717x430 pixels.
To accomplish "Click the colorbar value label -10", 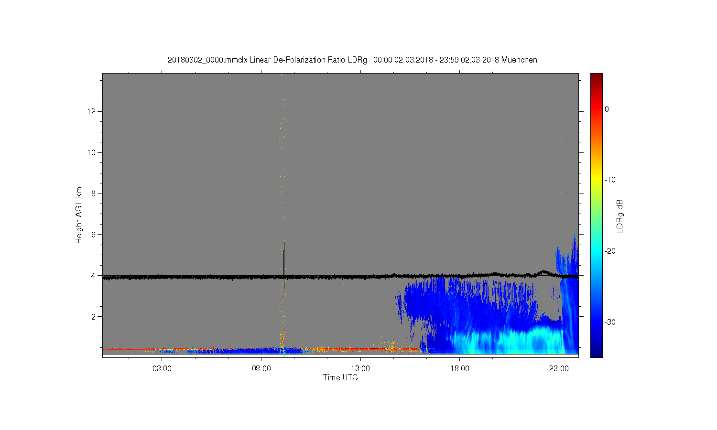I will click(609, 180).
